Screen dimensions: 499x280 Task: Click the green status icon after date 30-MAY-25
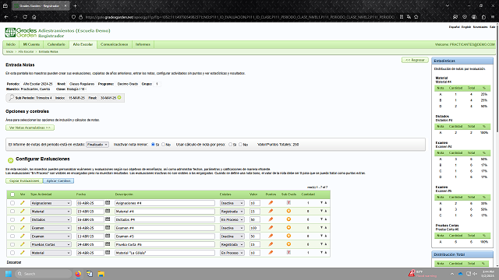[x=119, y=97]
